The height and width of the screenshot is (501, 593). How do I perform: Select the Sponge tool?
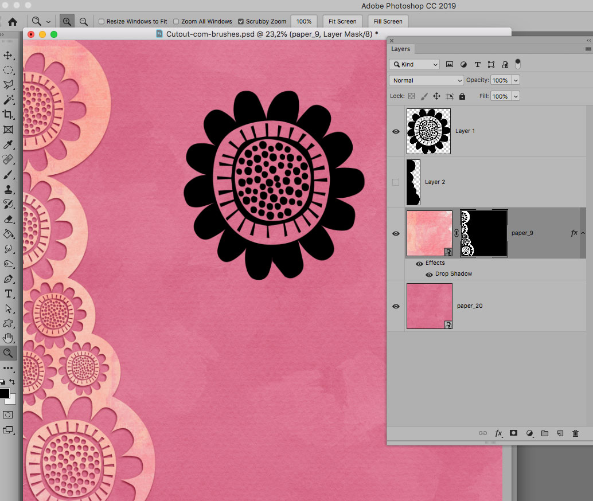(8, 264)
